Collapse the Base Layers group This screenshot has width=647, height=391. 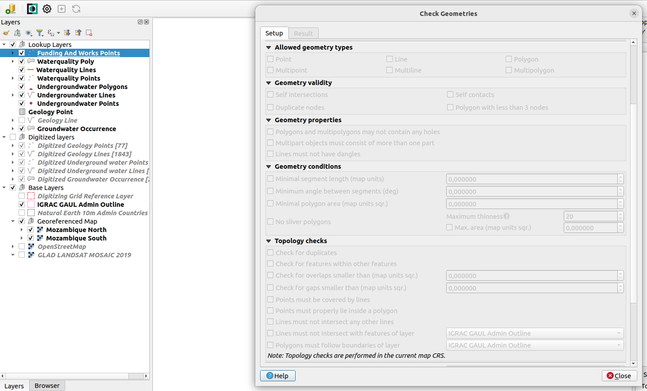(x=4, y=188)
